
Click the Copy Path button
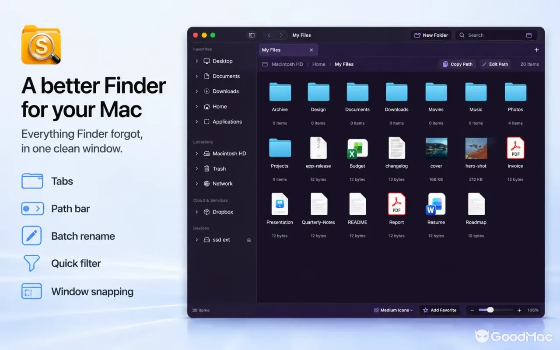click(458, 64)
